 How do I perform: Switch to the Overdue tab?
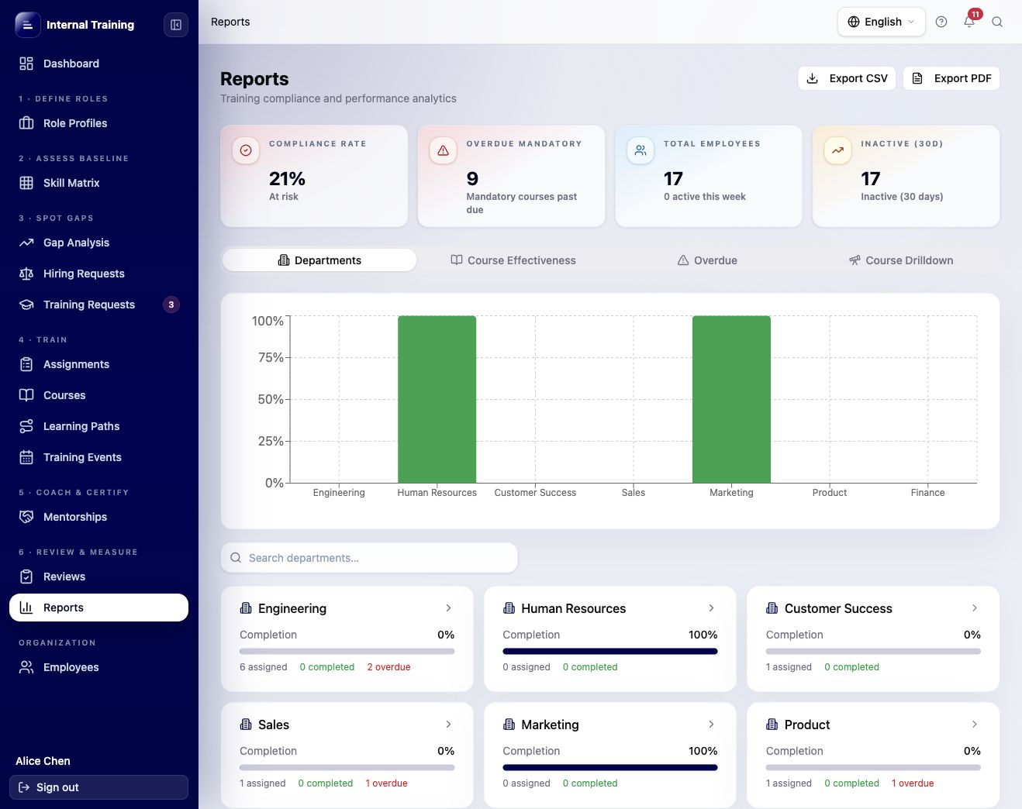(707, 260)
